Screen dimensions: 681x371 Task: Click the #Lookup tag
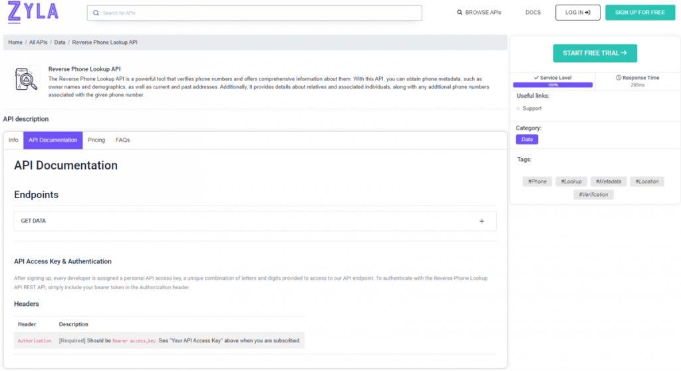571,182
